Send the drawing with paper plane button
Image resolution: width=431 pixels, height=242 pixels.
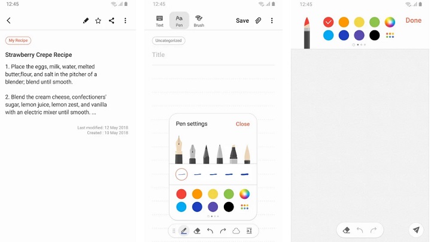416,229
